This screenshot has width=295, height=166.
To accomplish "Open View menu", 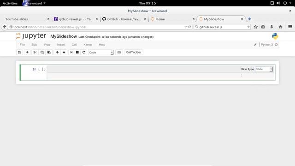I will coord(47,45).
